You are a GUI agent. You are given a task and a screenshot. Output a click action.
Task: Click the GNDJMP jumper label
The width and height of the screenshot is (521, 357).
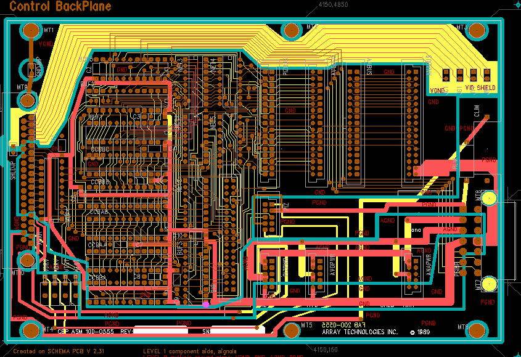[x=39, y=66]
